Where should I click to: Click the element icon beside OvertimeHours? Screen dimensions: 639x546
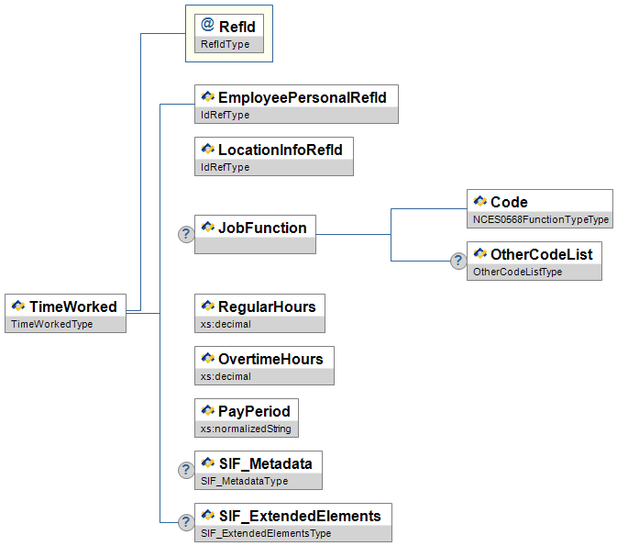[207, 359]
